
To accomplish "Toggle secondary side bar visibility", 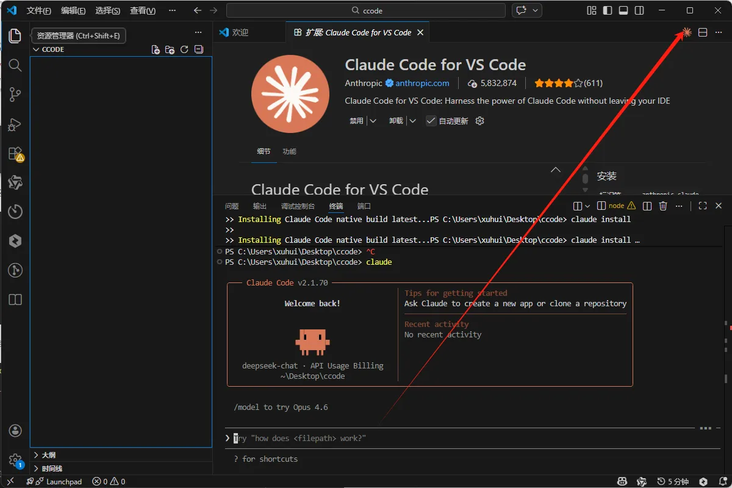I will click(x=639, y=10).
